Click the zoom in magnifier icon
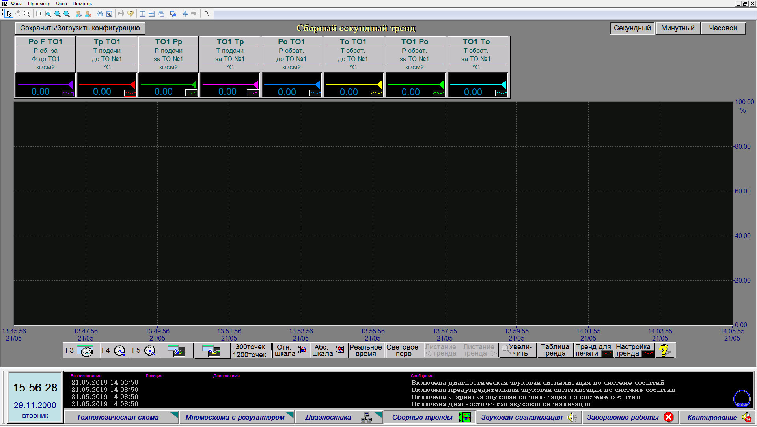 [67, 13]
